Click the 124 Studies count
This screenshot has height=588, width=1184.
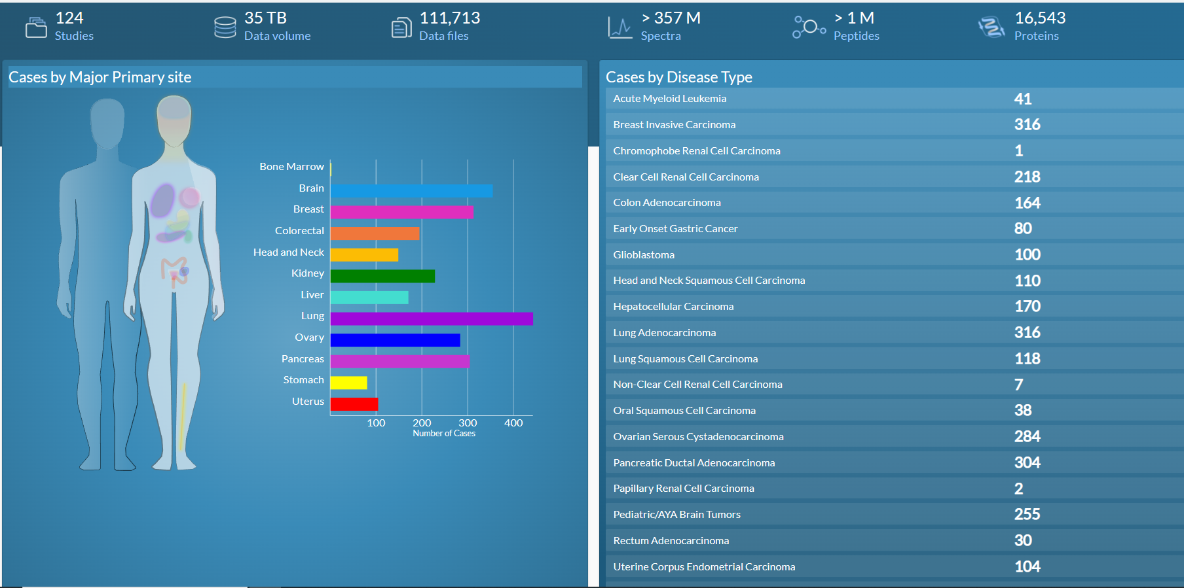(69, 18)
